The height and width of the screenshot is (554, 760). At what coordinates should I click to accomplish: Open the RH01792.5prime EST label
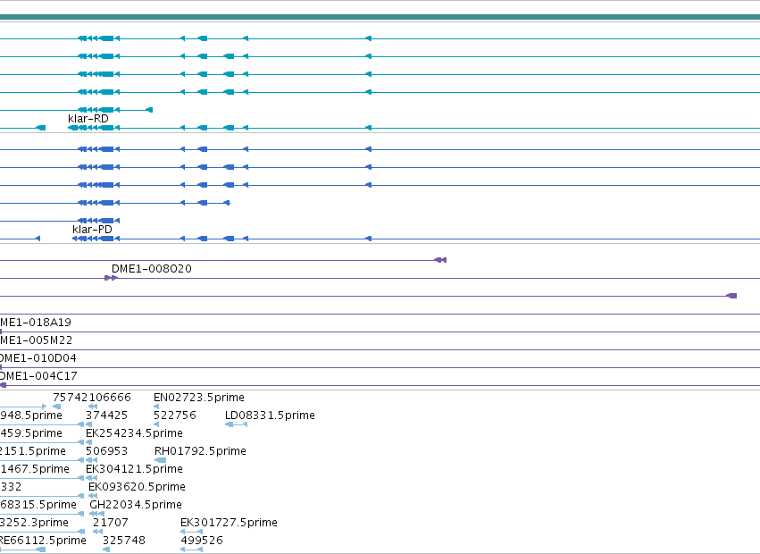pos(200,451)
